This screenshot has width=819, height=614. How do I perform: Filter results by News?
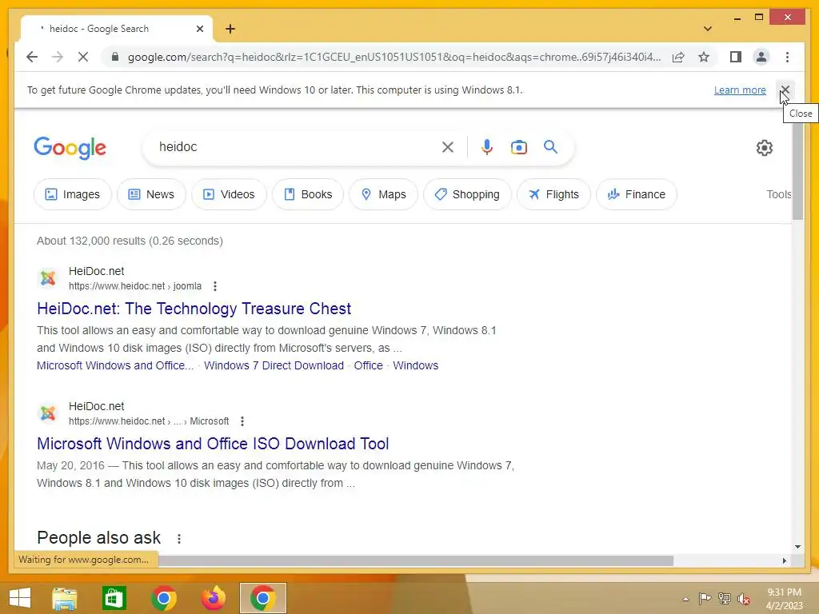click(151, 194)
